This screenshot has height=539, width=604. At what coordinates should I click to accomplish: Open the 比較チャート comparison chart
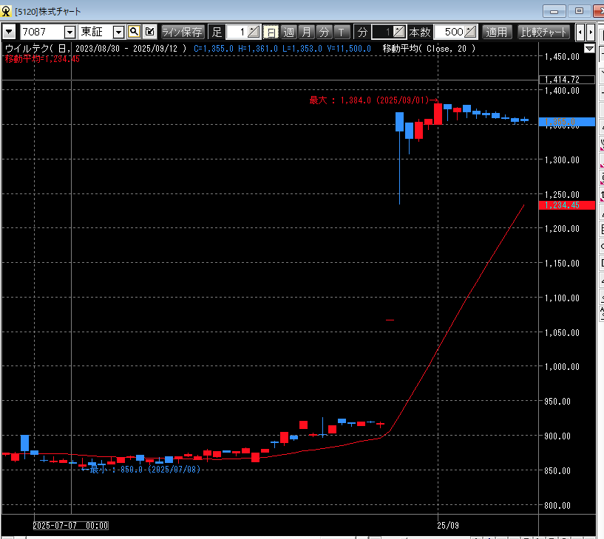[x=544, y=32]
